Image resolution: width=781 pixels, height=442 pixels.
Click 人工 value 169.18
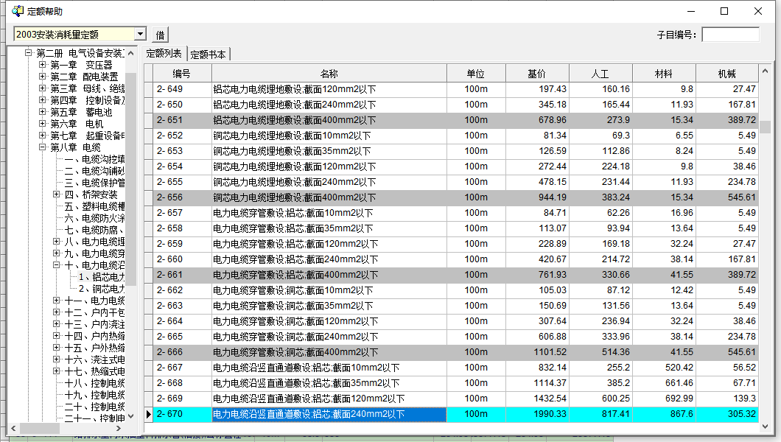(x=600, y=244)
